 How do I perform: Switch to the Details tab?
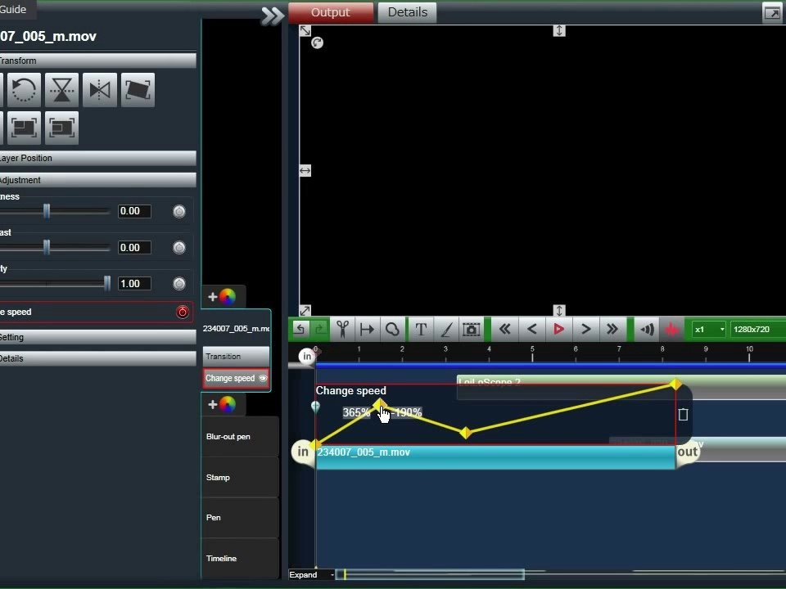(408, 12)
